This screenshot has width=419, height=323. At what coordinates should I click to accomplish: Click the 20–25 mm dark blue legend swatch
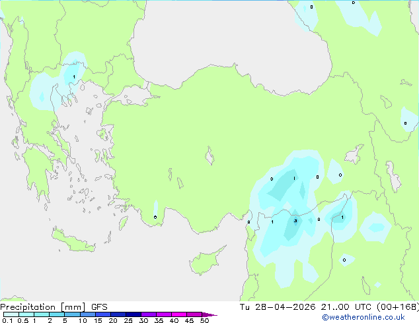[x=118, y=314]
